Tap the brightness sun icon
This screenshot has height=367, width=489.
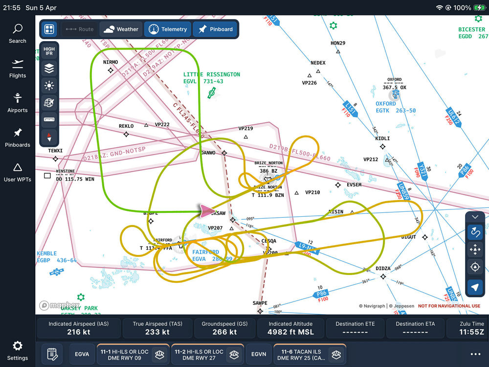coord(49,86)
